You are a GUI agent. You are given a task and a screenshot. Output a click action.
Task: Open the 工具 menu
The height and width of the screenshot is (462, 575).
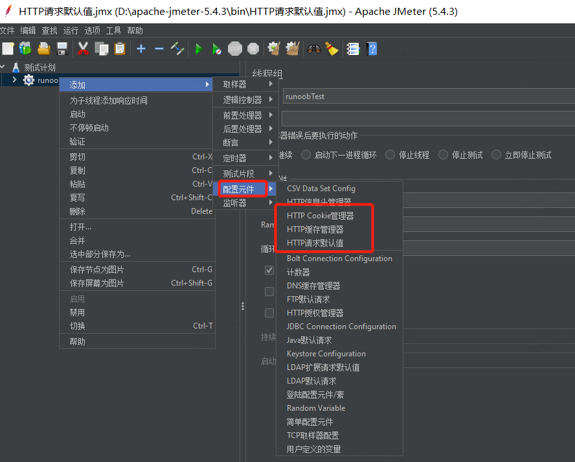113,30
